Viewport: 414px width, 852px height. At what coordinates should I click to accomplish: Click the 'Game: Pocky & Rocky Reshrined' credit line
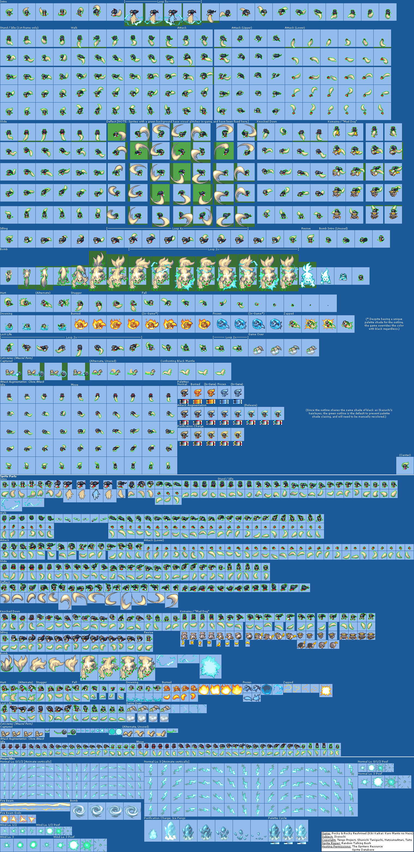[x=367, y=833]
